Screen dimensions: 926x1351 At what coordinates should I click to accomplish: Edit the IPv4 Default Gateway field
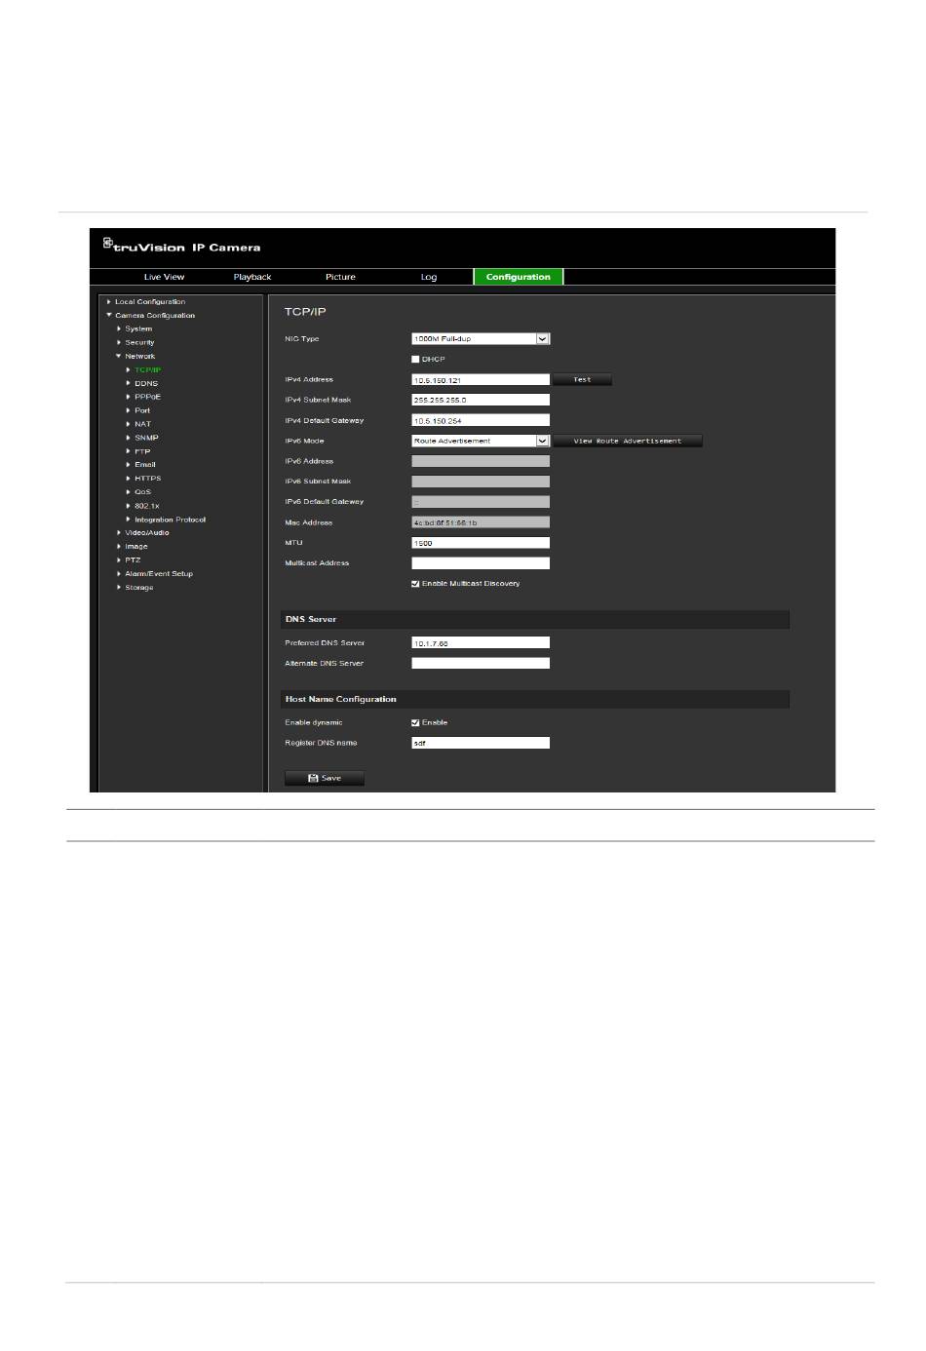pos(481,420)
